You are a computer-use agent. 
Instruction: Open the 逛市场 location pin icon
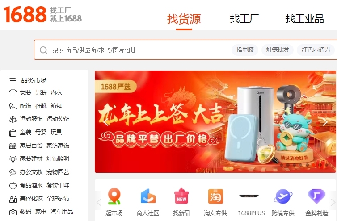(x=114, y=196)
